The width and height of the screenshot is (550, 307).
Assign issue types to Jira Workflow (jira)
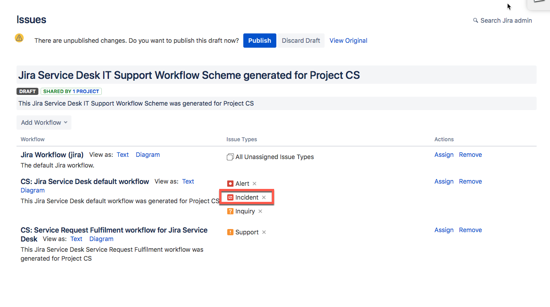click(x=444, y=155)
